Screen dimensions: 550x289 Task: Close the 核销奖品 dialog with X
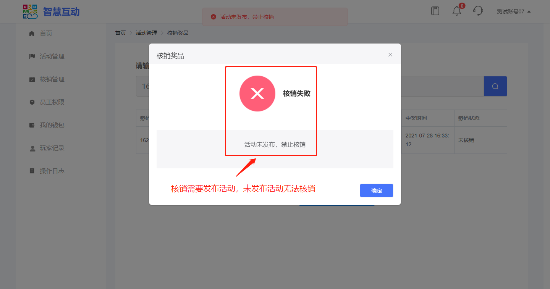pyautogui.click(x=390, y=55)
